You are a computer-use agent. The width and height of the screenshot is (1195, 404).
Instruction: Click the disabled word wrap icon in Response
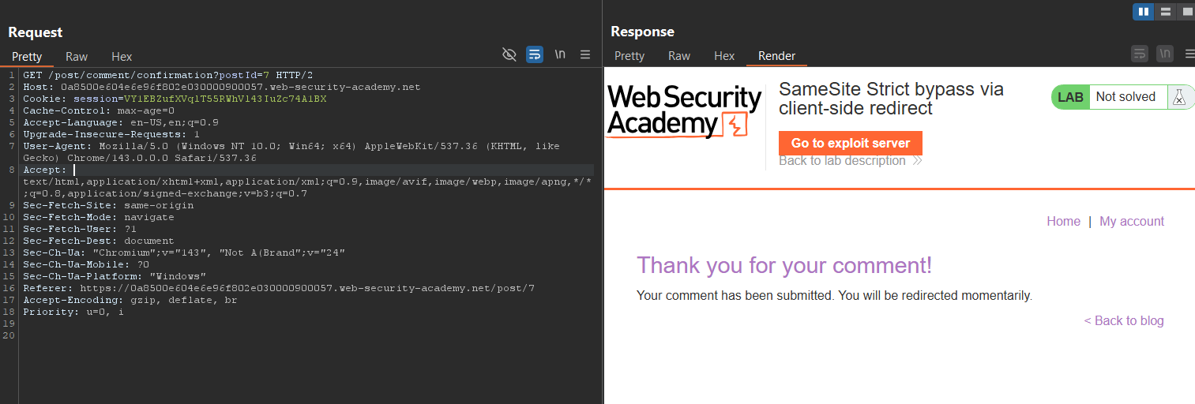coord(1140,54)
